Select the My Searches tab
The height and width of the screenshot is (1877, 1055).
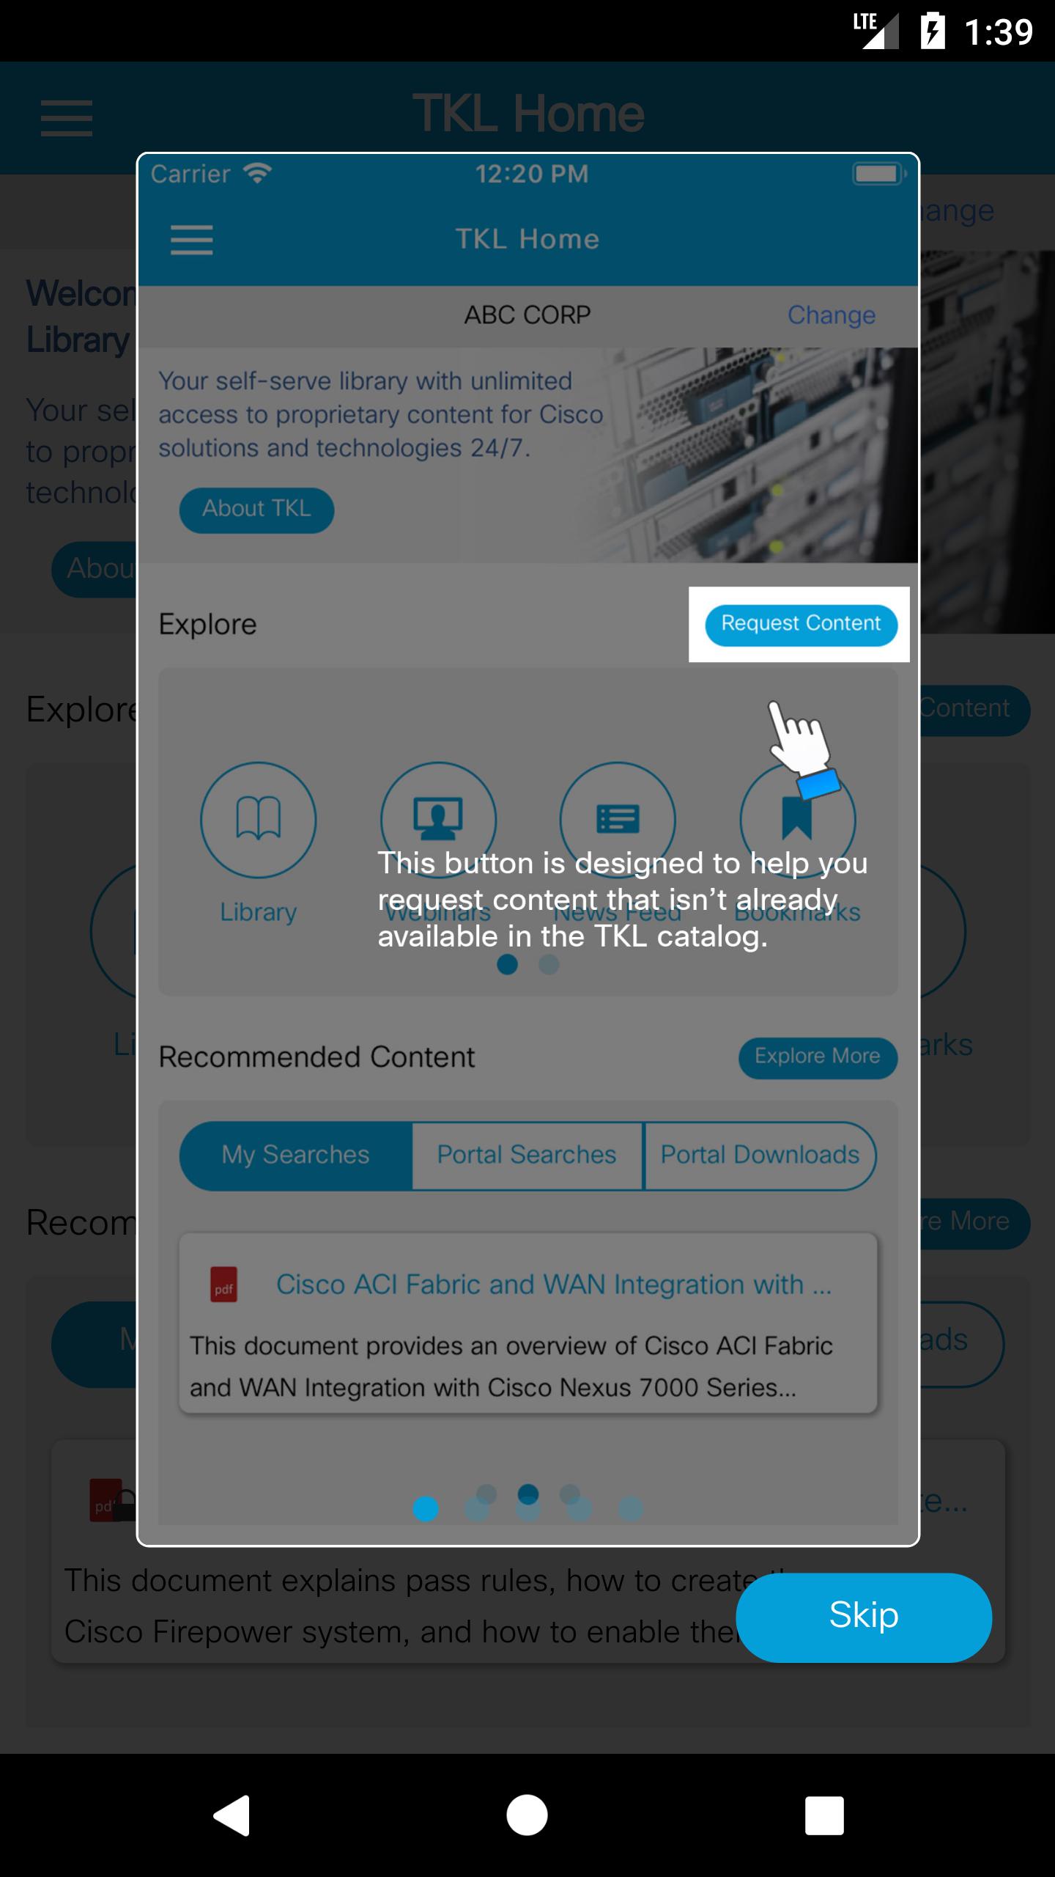pyautogui.click(x=296, y=1156)
